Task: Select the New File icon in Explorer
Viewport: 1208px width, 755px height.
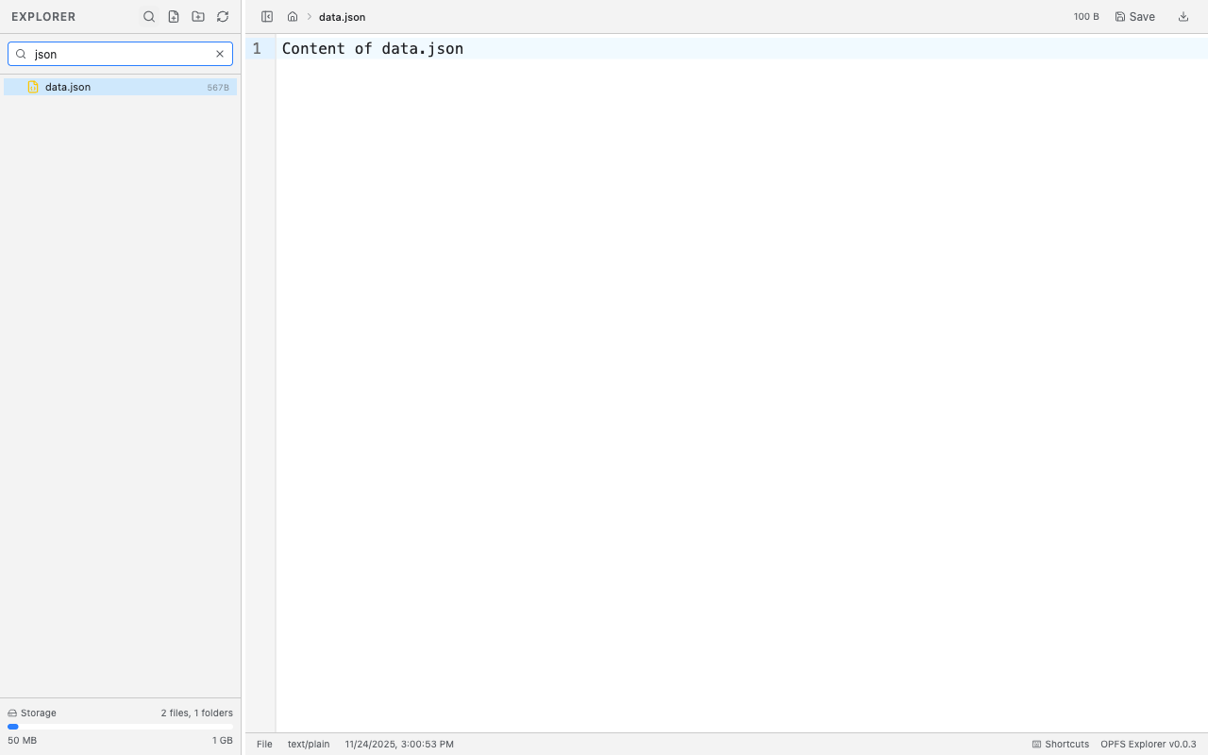Action: click(x=173, y=16)
